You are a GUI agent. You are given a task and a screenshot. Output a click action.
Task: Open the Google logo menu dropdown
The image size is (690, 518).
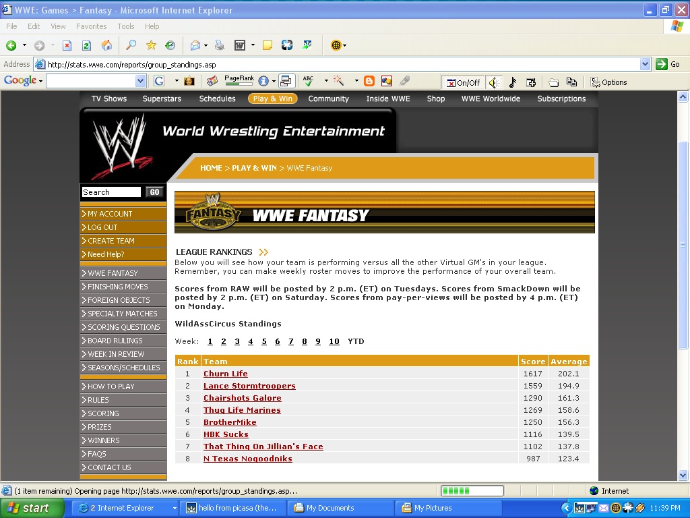click(40, 81)
